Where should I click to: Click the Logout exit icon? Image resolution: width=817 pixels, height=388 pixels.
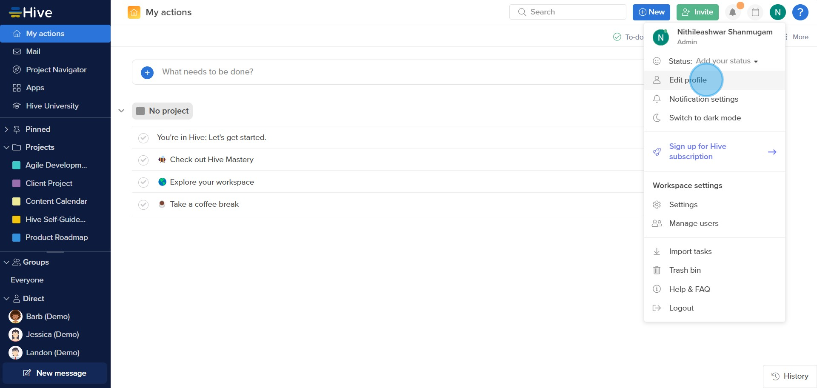point(657,308)
